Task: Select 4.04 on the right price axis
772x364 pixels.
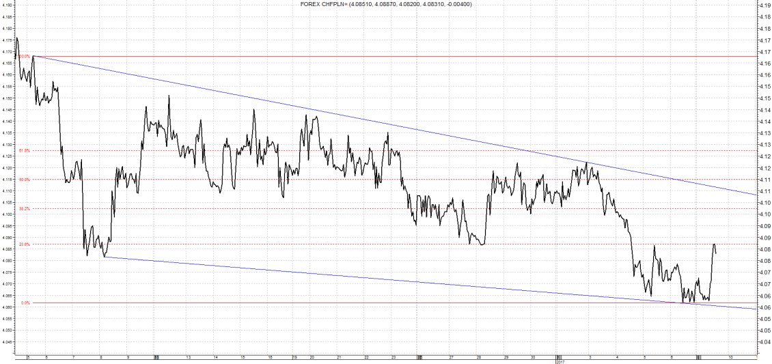Action: (765, 343)
